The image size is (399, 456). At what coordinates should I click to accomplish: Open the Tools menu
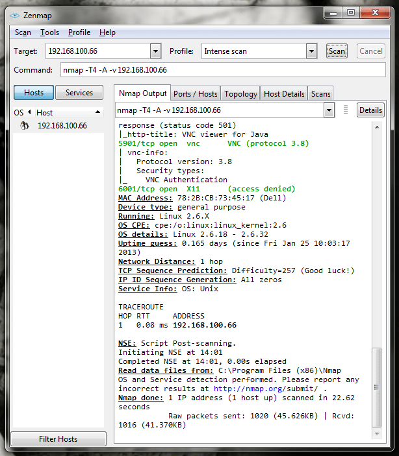pyautogui.click(x=49, y=32)
